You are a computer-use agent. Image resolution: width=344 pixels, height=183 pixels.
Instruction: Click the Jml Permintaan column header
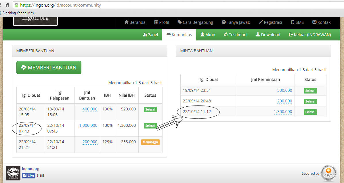pyautogui.click(x=265, y=79)
